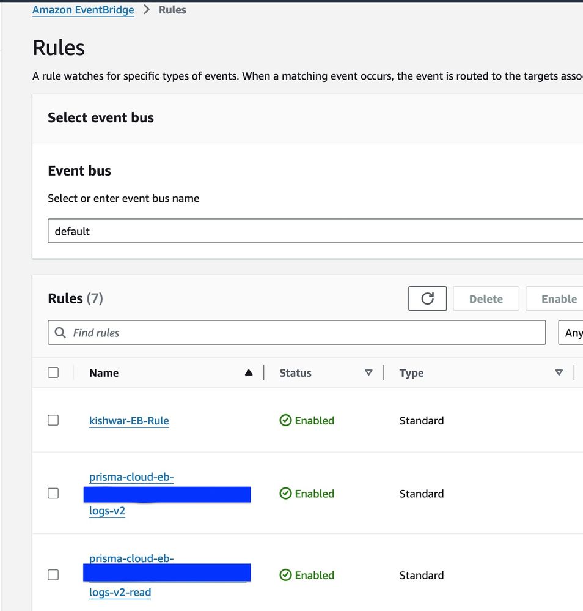This screenshot has height=611, width=583.
Task: Select checkbox for prisma-cloud-eb logs-v2 rule
Action: 53,494
